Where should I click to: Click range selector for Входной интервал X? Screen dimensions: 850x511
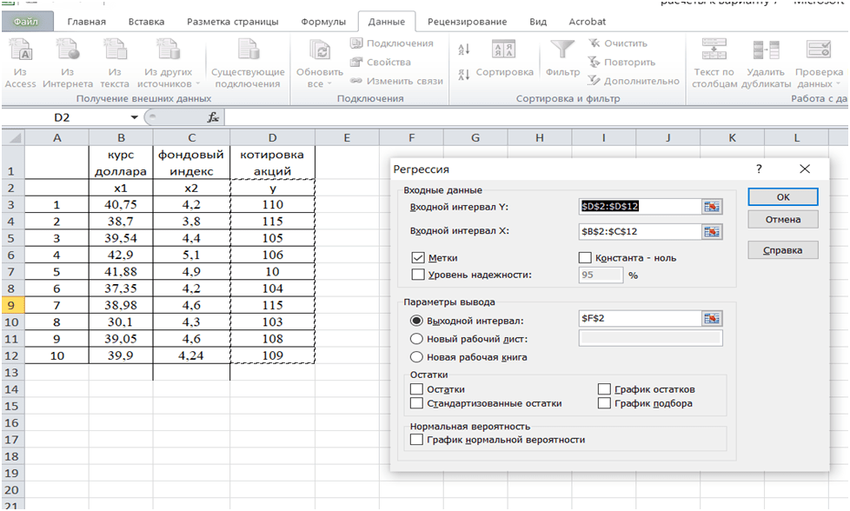click(712, 232)
